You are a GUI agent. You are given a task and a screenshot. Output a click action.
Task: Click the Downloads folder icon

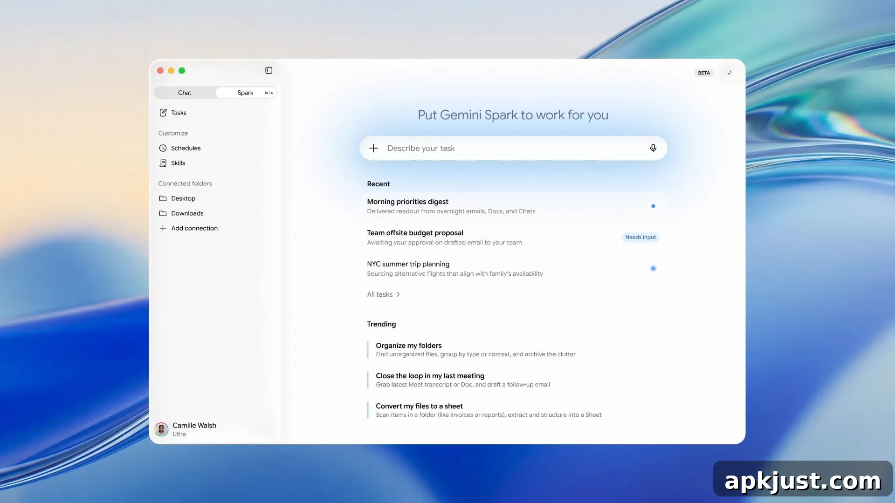pos(163,213)
